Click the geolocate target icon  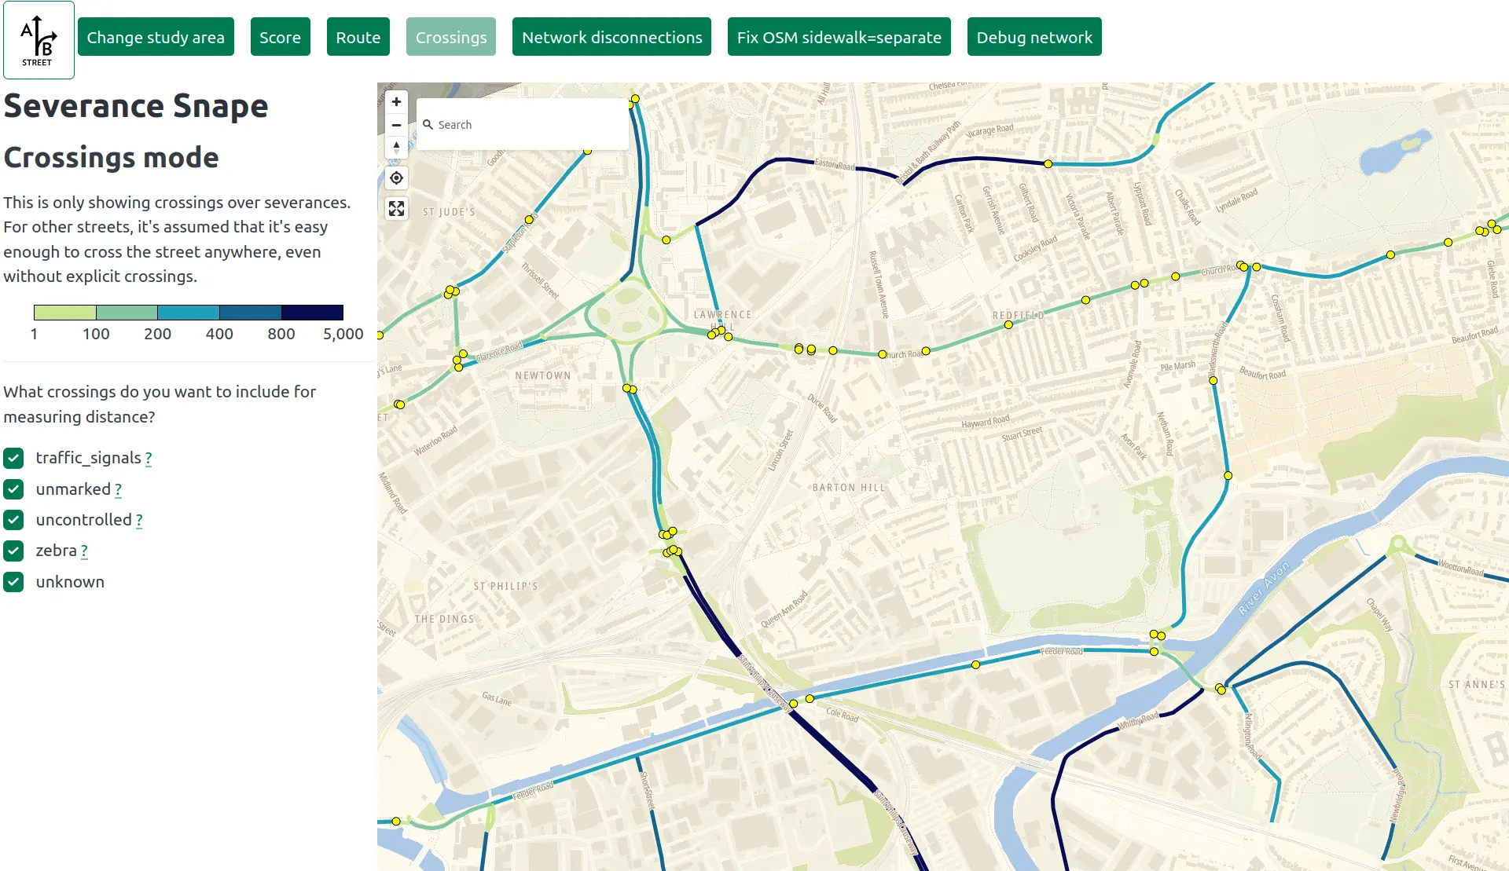(397, 178)
